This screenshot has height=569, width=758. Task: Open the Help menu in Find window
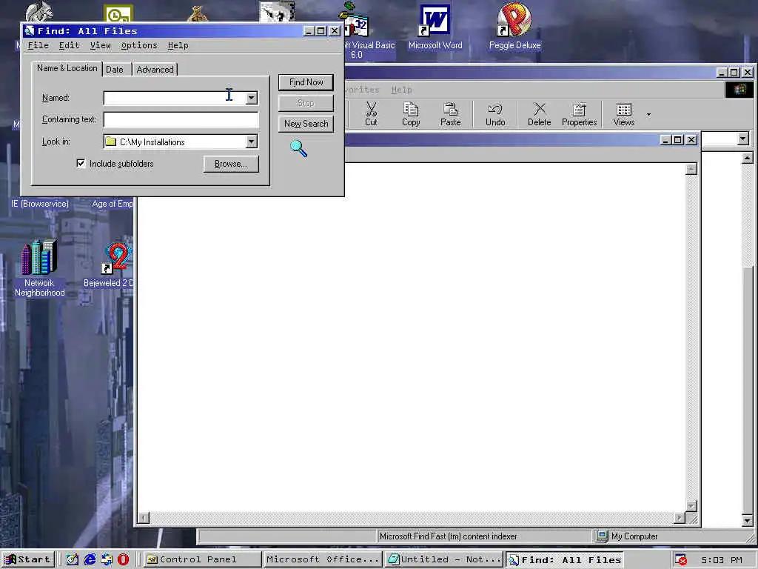click(178, 45)
